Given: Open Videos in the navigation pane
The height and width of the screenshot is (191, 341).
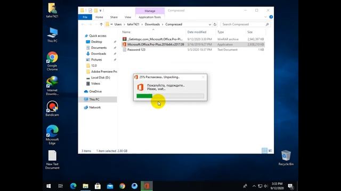Looking at the screenshot, I should (95, 83).
